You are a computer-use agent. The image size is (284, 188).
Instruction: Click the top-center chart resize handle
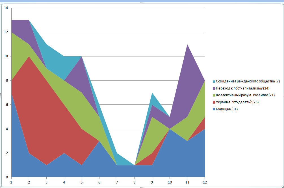click(142, 3)
